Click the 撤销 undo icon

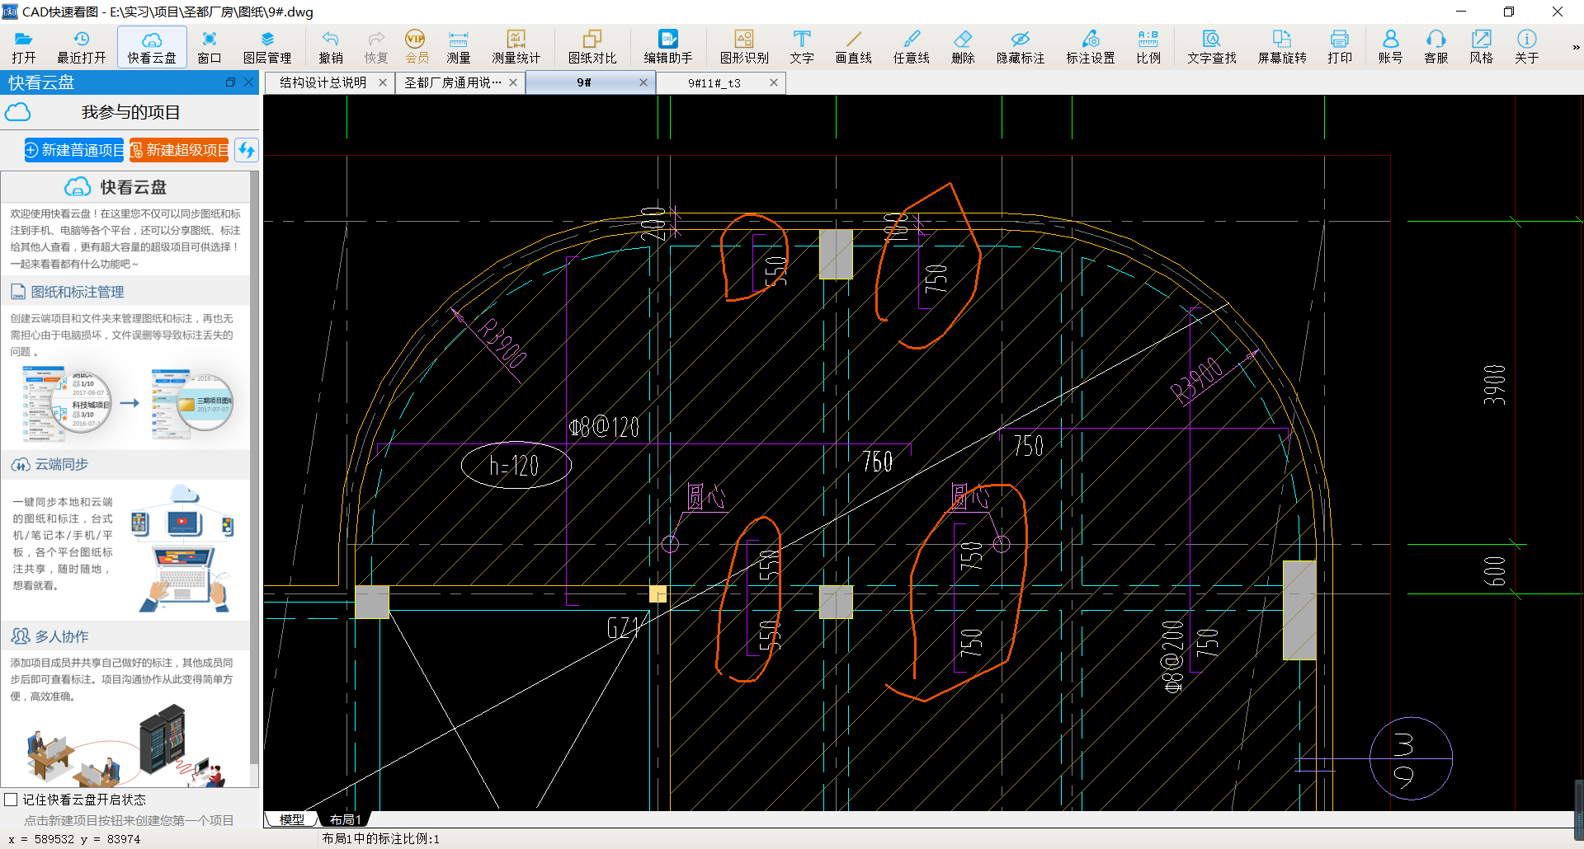330,47
